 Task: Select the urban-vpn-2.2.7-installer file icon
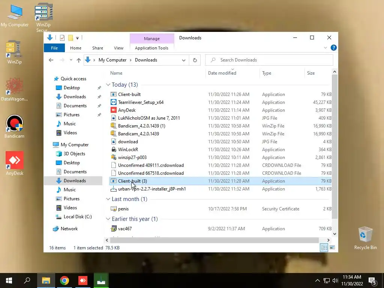tap(113, 189)
